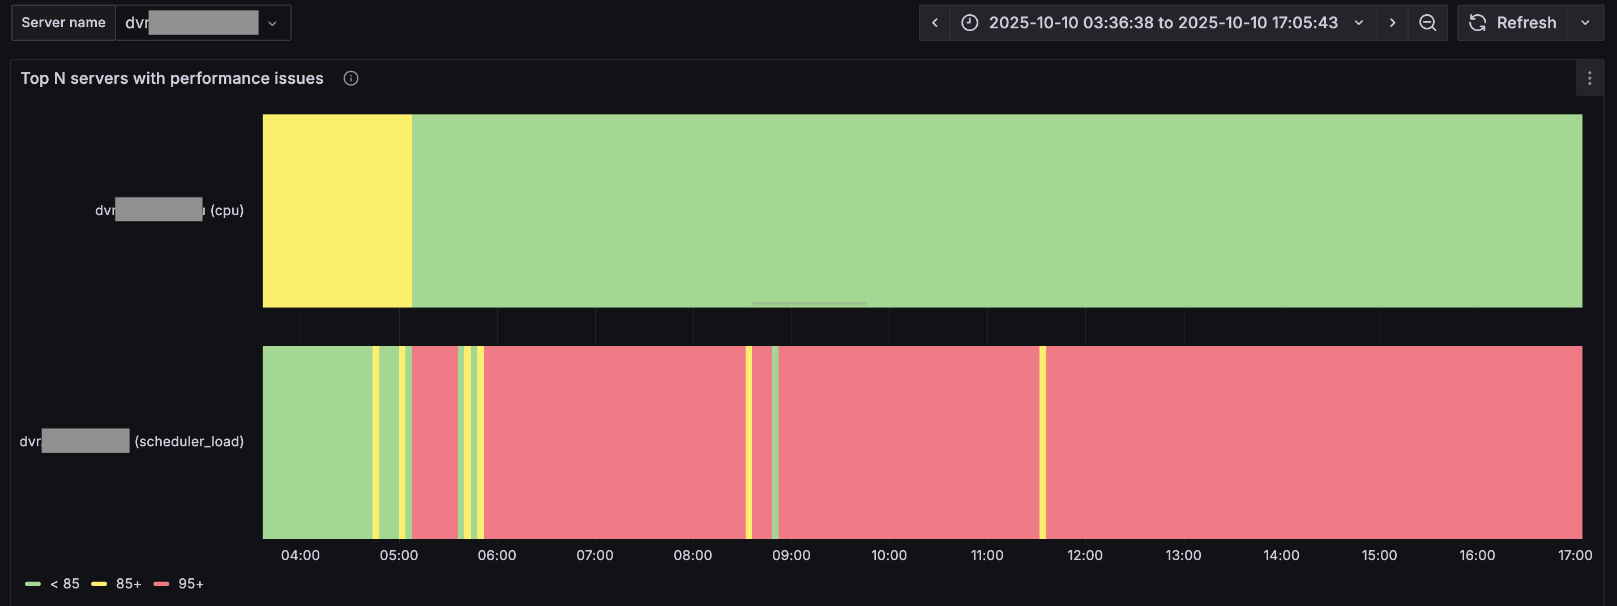Click the clock icon in time picker
Image resolution: width=1617 pixels, height=606 pixels.
[969, 23]
